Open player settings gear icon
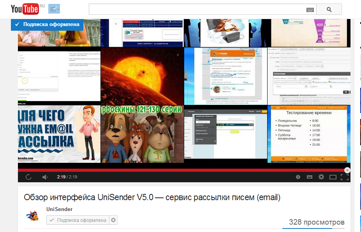Image resolution: width=361 pixels, height=232 pixels. click(321, 177)
